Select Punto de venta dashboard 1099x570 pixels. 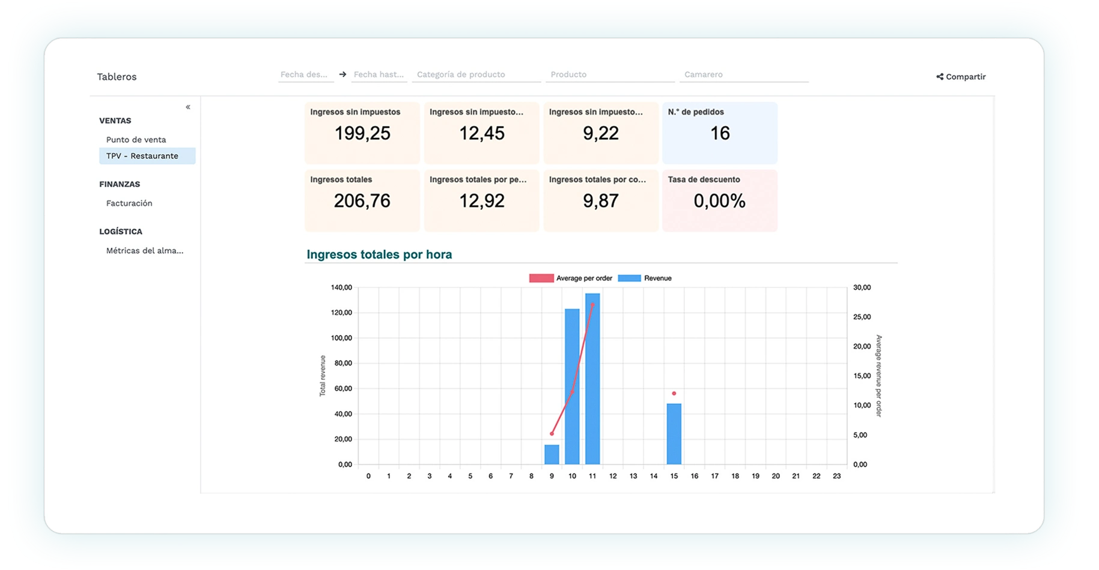pos(136,140)
